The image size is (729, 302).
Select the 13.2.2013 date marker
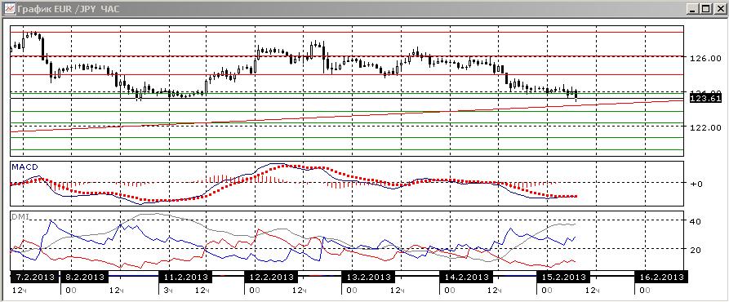click(367, 278)
